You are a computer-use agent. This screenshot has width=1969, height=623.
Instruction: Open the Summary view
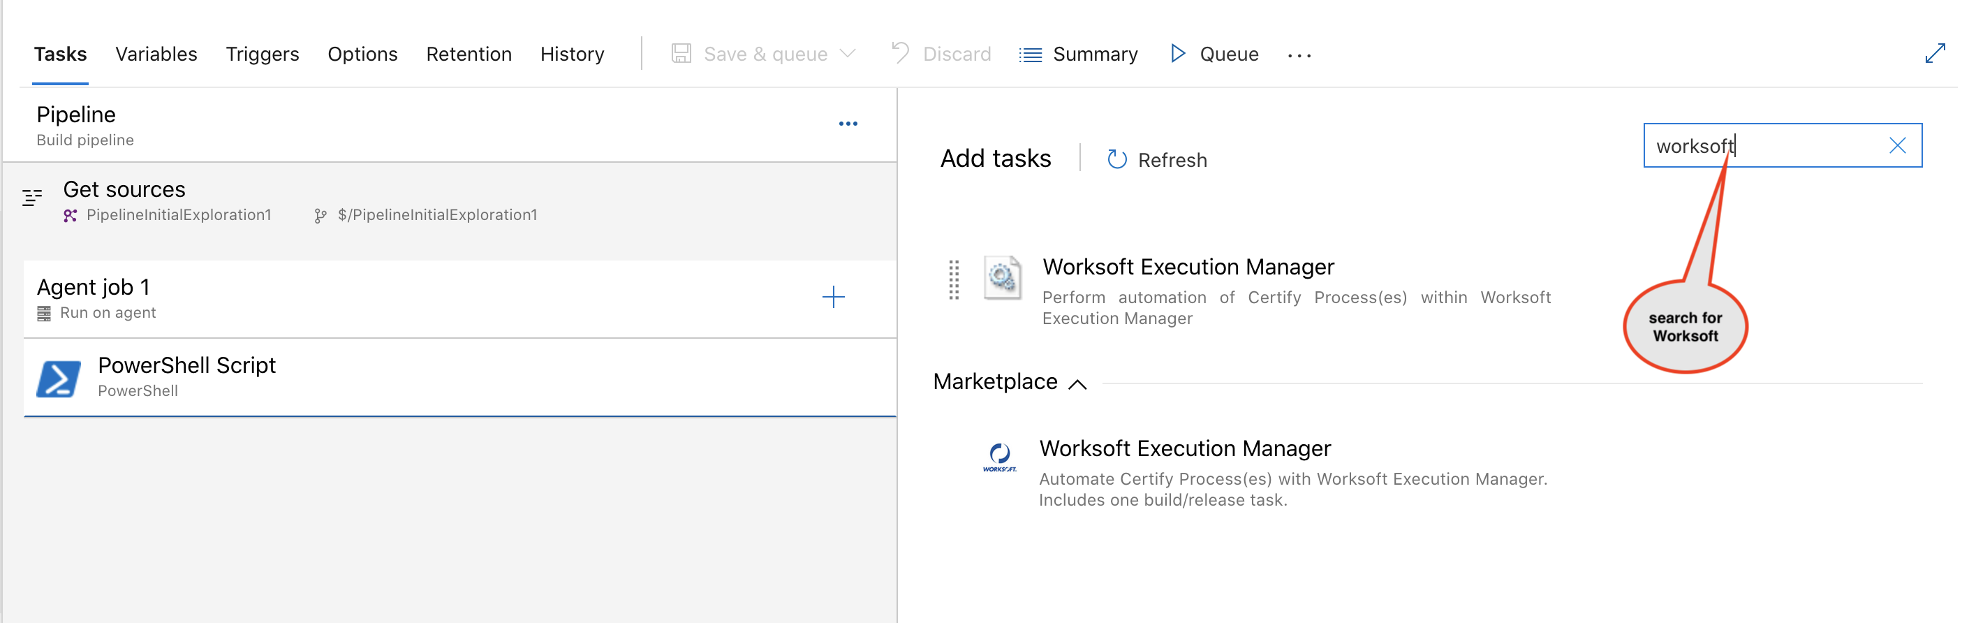coord(1095,54)
